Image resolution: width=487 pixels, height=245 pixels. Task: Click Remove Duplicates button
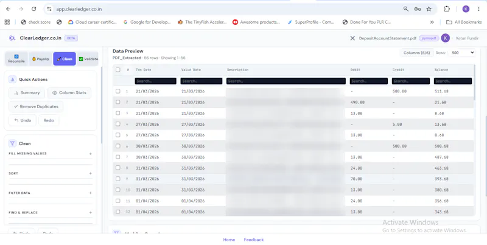(x=36, y=106)
